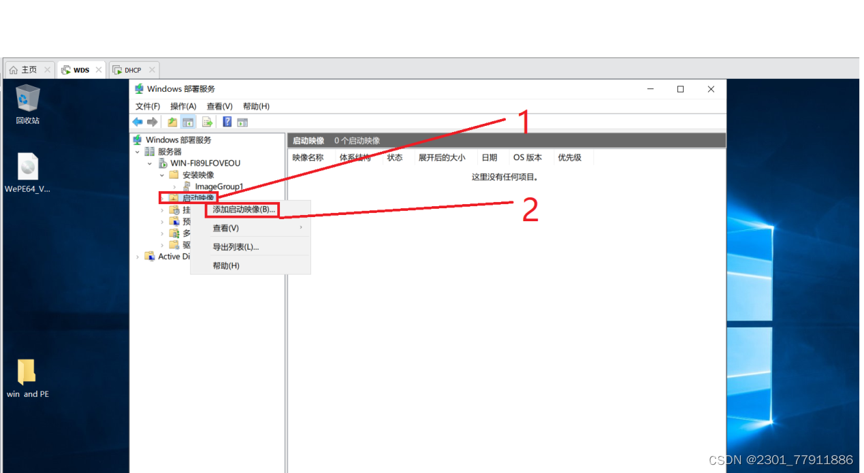Open the 文件(F) menu
The height and width of the screenshot is (473, 864).
(x=148, y=106)
